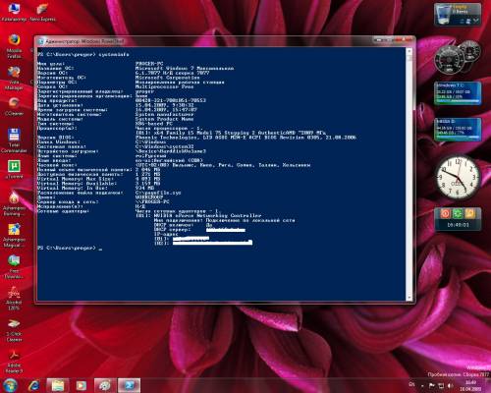Select the PowerShell taskbar button
This screenshot has width=491, height=393.
click(130, 385)
